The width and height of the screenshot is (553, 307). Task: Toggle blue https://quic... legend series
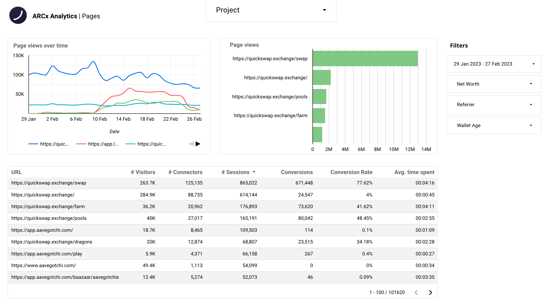[49, 144]
